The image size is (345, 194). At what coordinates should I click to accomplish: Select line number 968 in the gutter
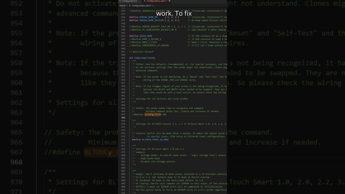tap(123, 118)
